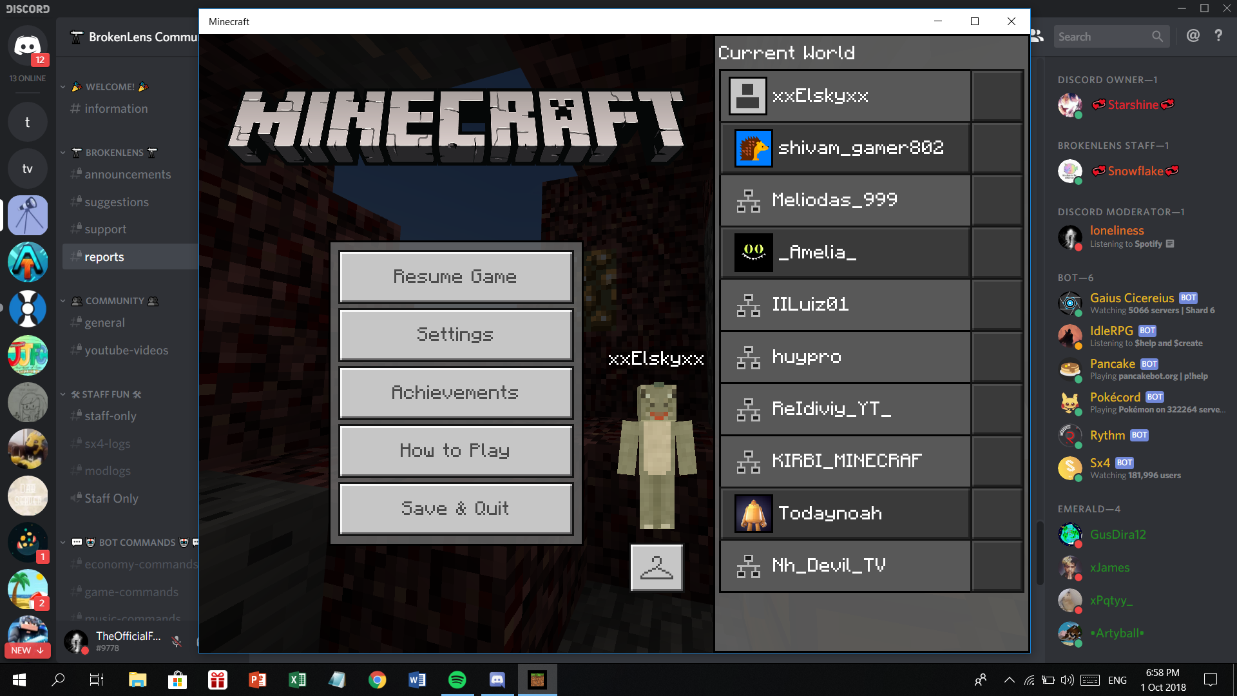Open Spotify from taskbar
The width and height of the screenshot is (1237, 696).
tap(457, 680)
